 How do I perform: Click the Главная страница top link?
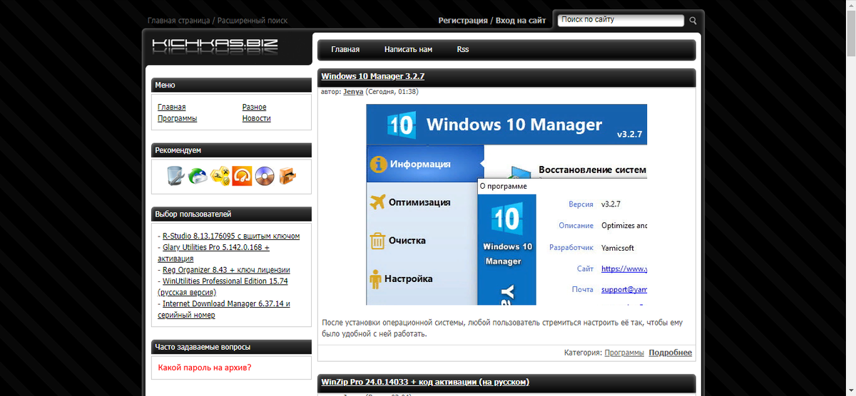pos(179,21)
